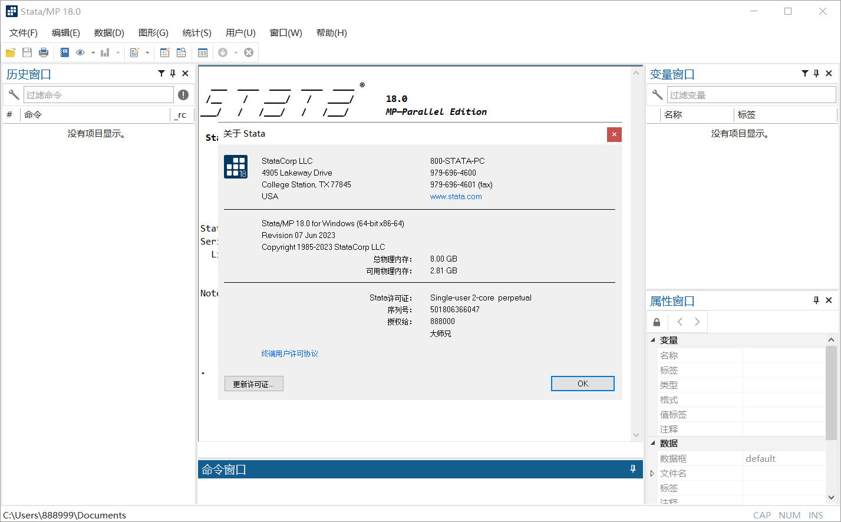The image size is (841, 522).
Task: Open dropdown arrow next to Viewer eye icon
Action: pyautogui.click(x=93, y=52)
